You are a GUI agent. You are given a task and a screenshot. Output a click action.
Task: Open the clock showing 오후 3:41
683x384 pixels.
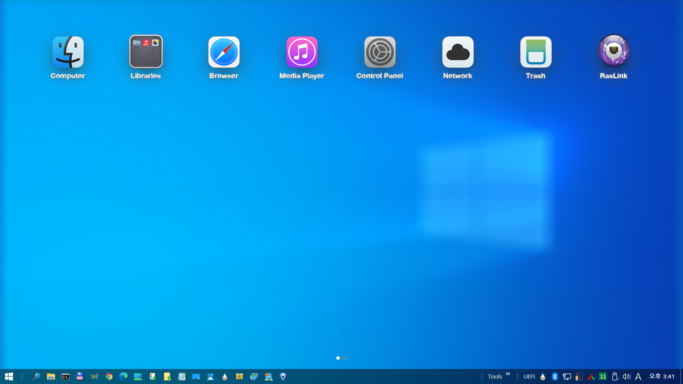click(x=662, y=376)
